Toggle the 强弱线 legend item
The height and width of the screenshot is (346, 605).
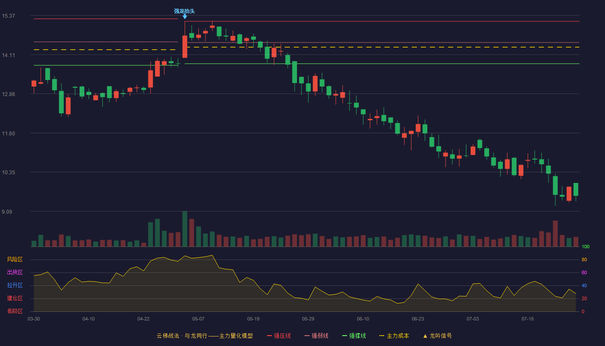point(316,336)
